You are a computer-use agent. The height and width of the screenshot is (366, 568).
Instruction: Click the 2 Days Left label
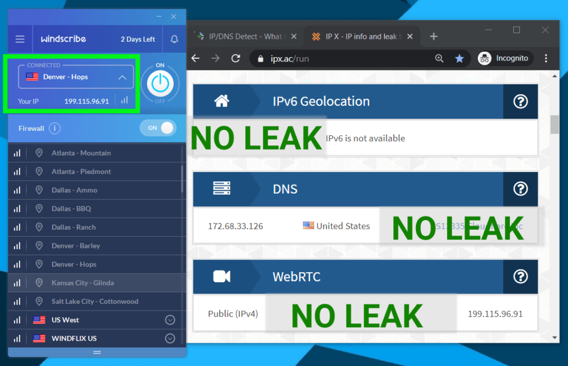pyautogui.click(x=138, y=39)
